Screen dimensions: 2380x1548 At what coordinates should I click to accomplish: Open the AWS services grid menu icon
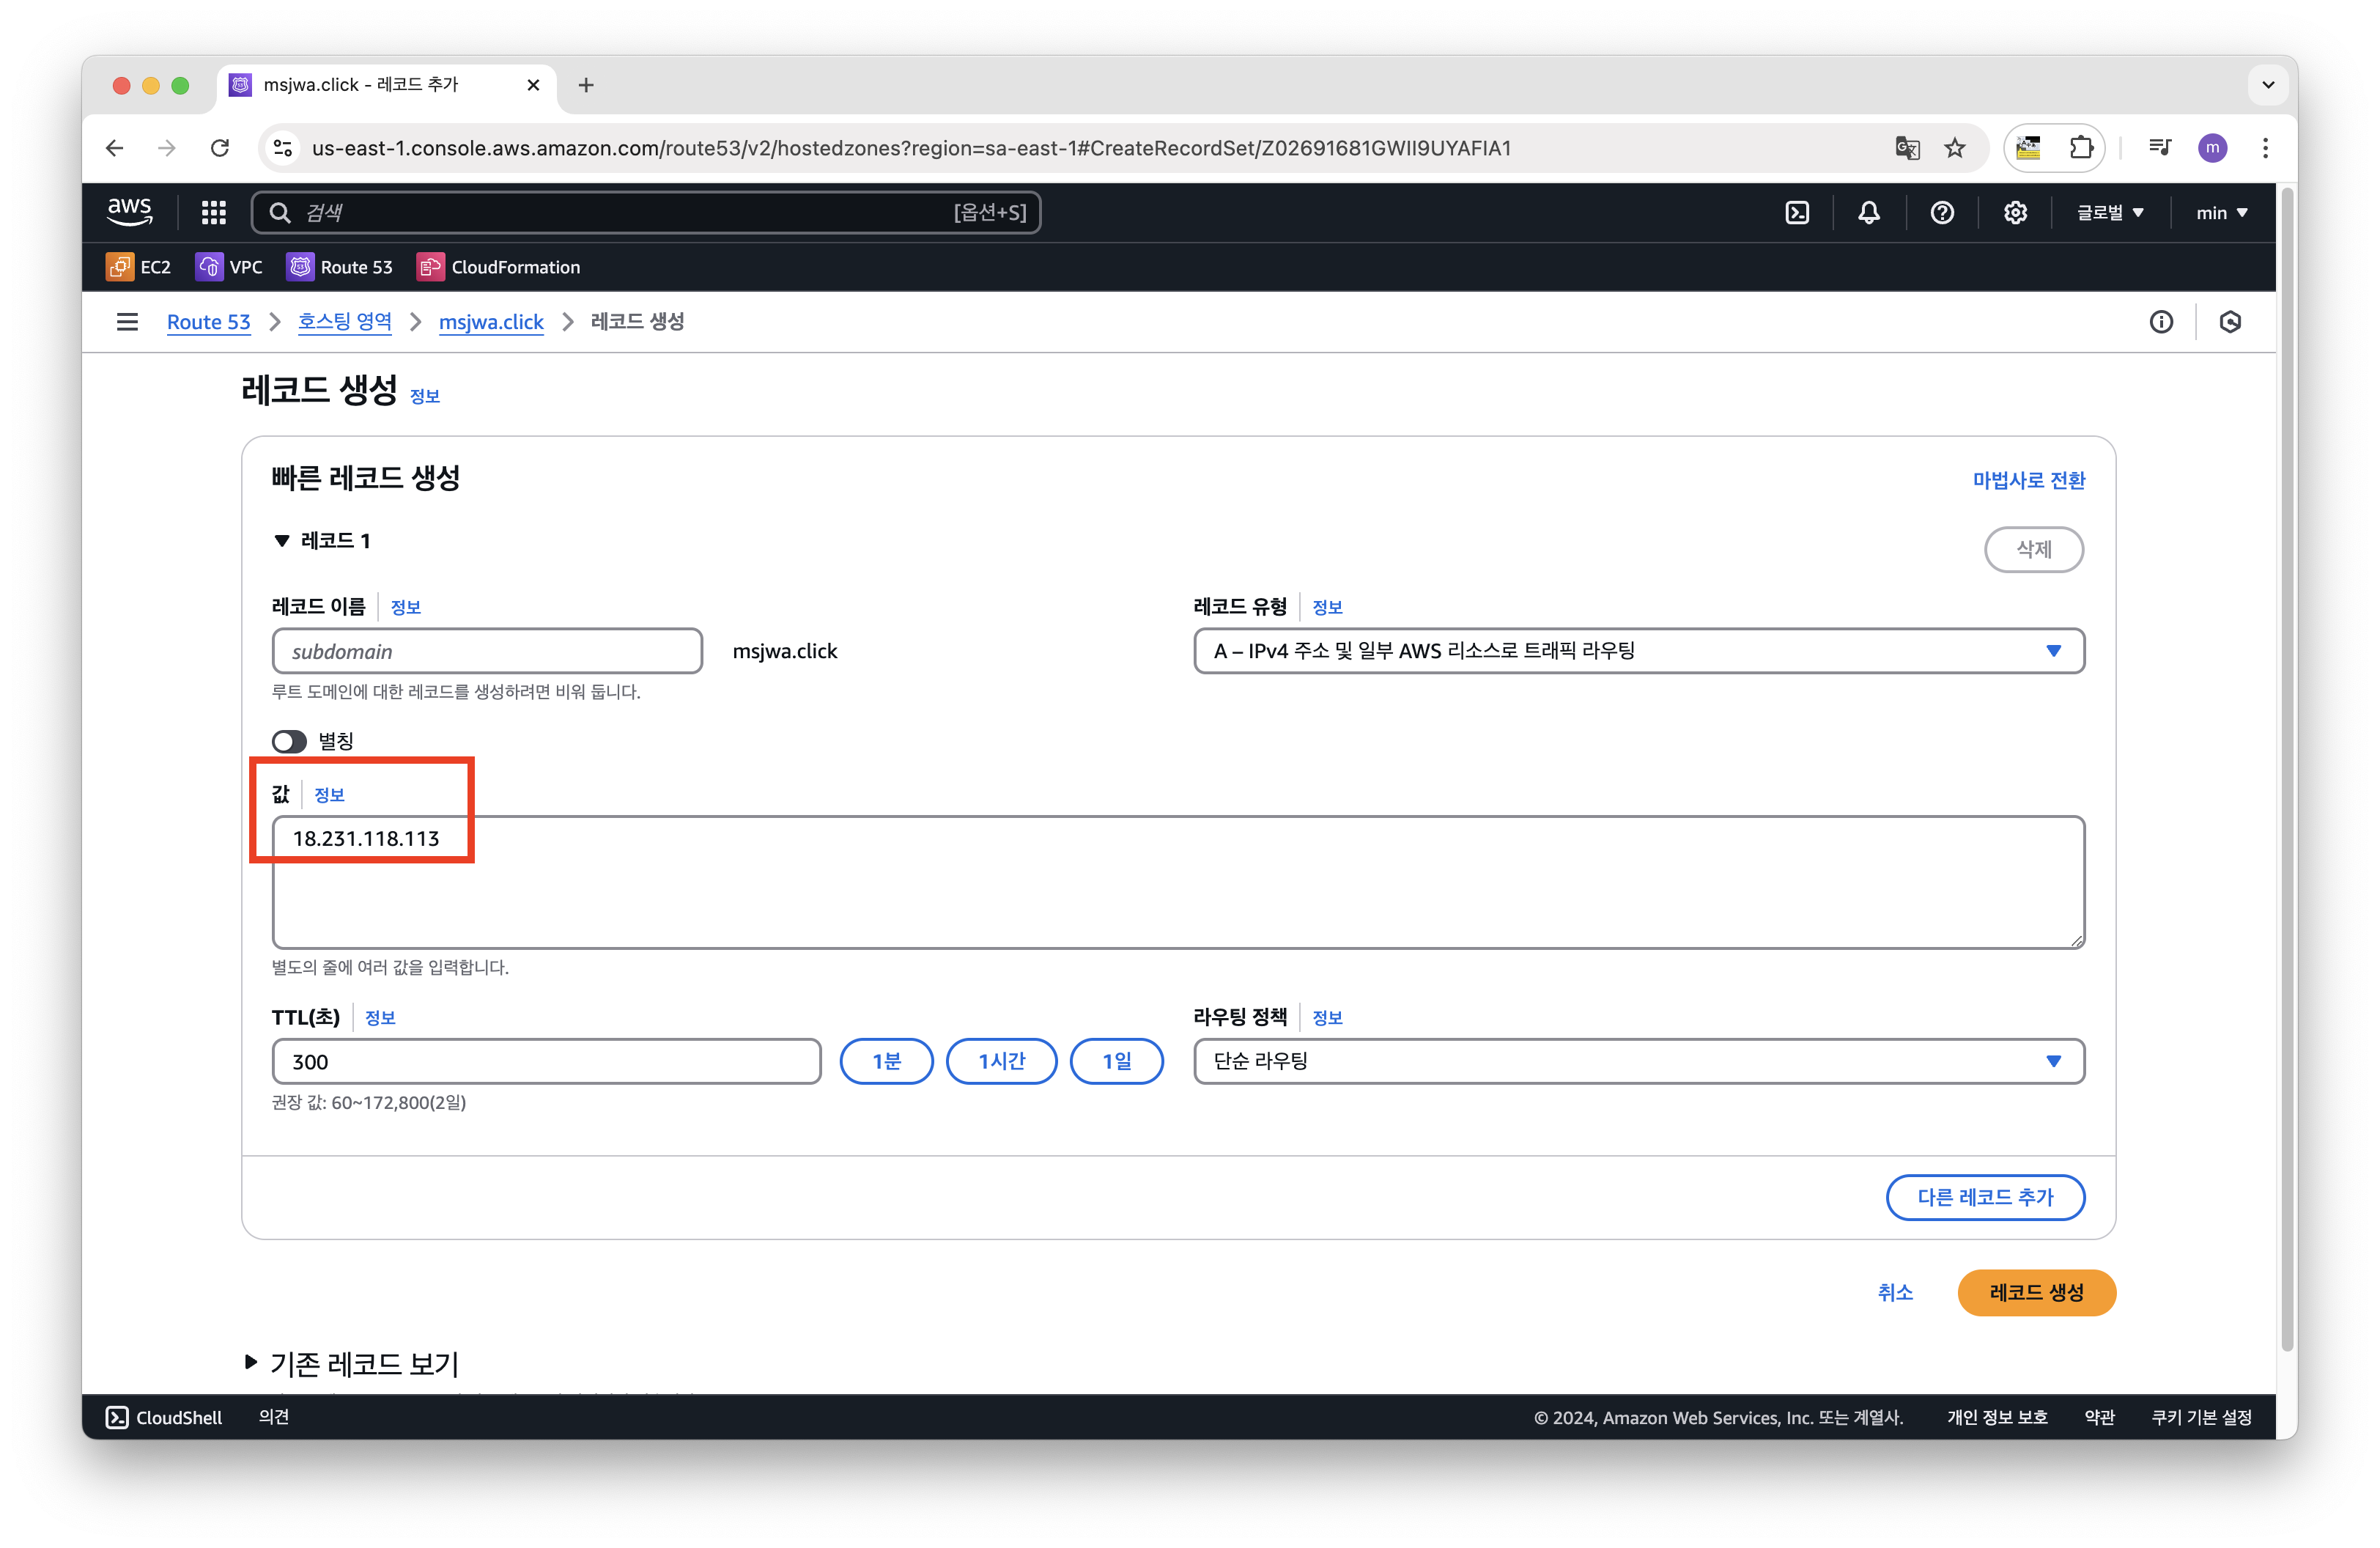(x=213, y=212)
